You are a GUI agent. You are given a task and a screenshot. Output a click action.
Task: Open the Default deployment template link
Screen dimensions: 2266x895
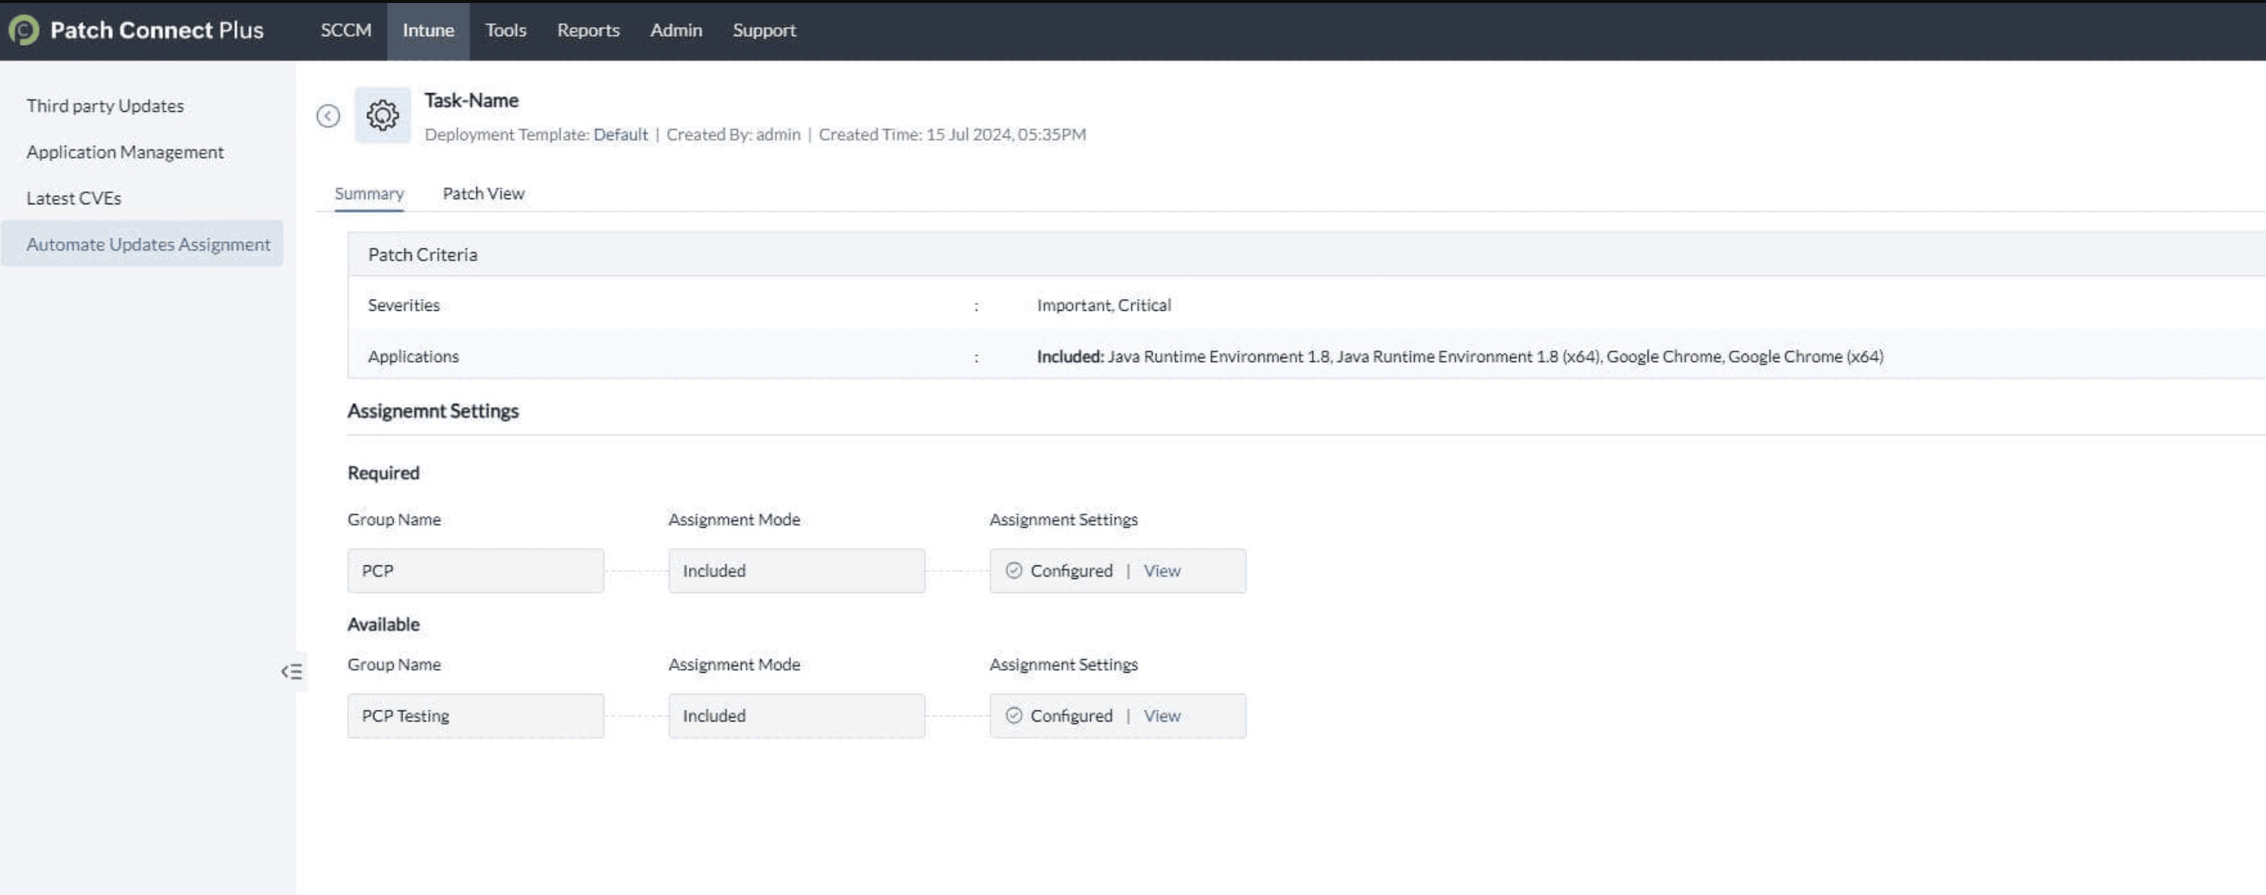pos(620,134)
